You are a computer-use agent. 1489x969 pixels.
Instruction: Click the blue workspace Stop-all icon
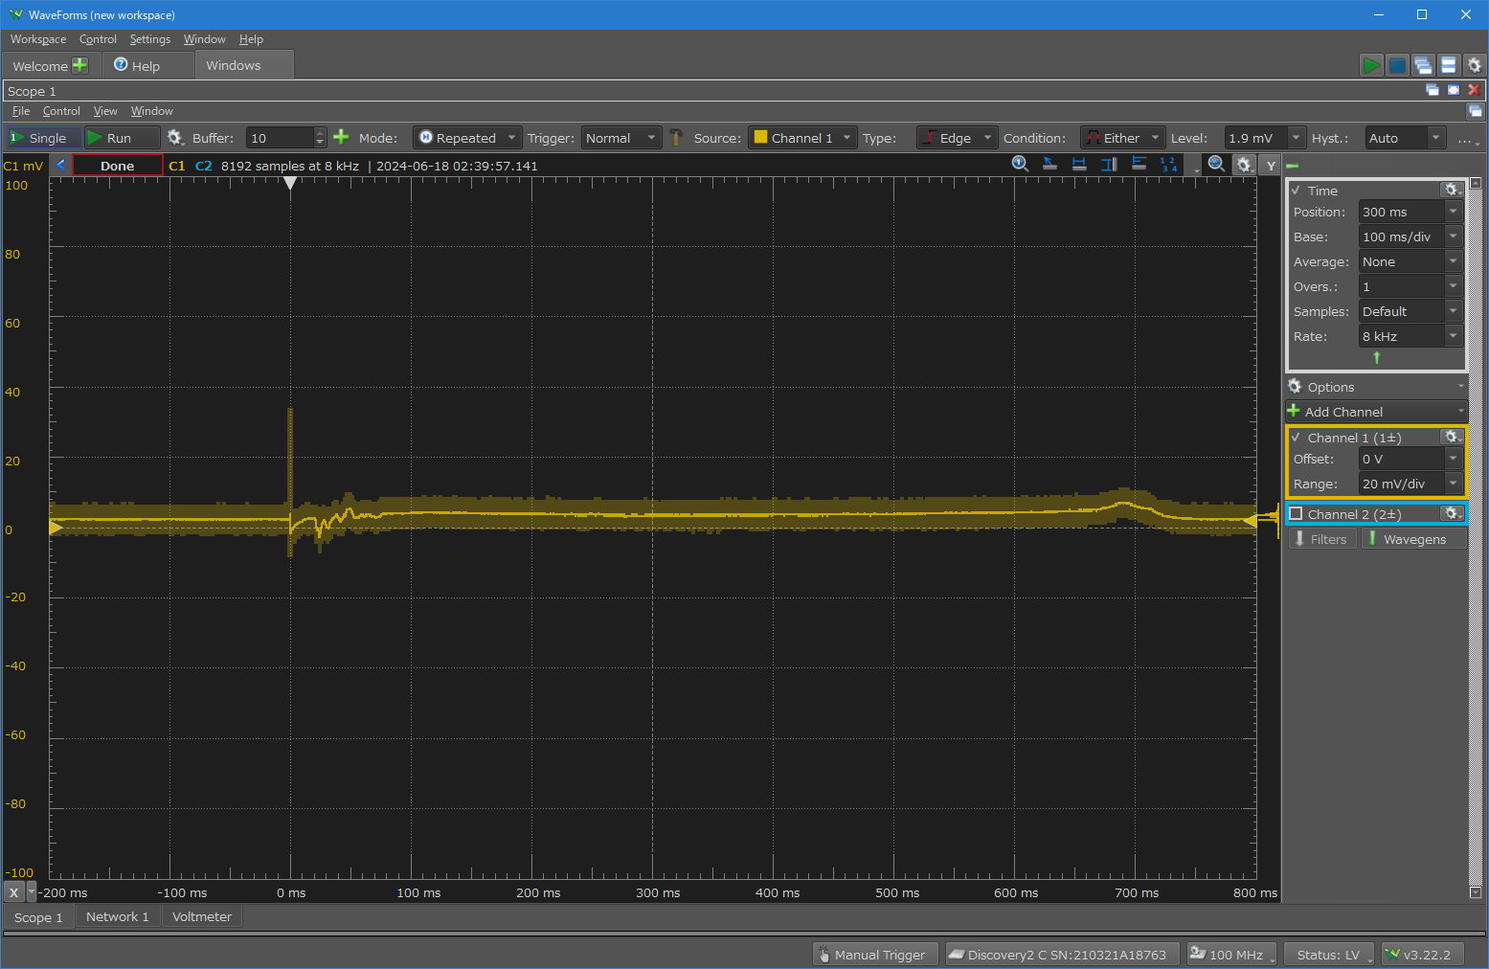1397,65
